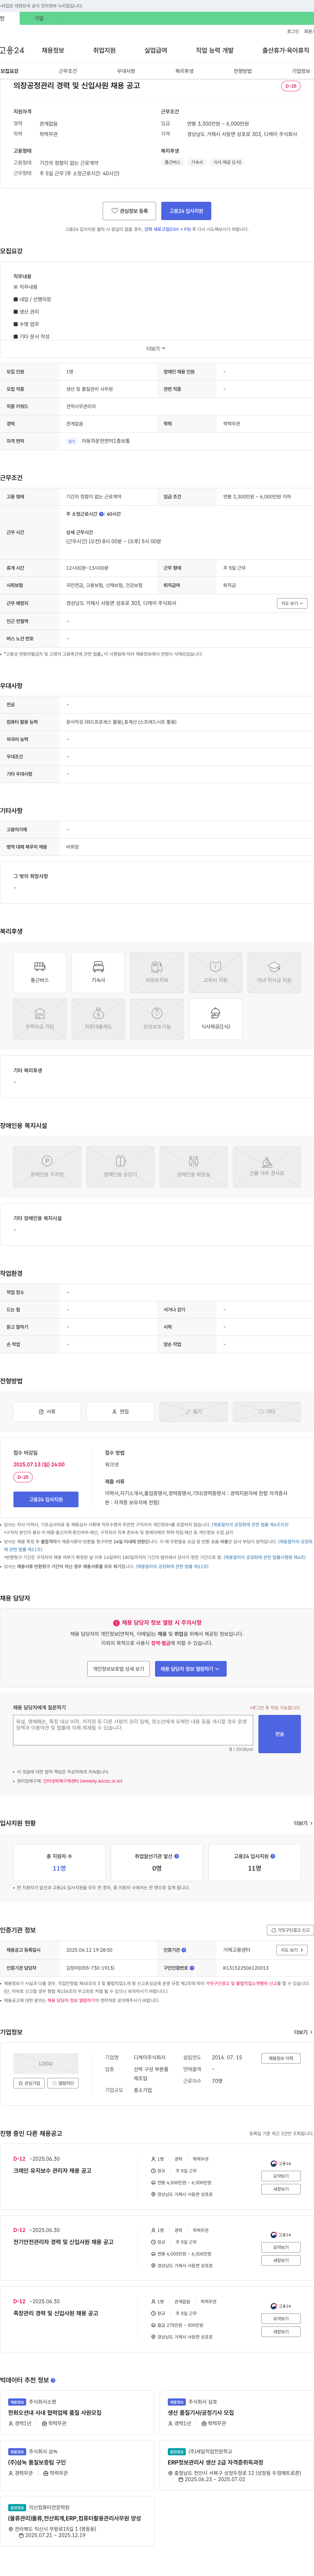Switch to the 전형방법 tab
Screen dimensions: 314x2576
tap(243, 71)
